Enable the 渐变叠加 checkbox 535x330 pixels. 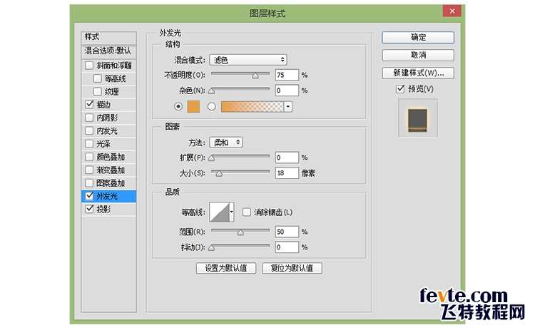pyautogui.click(x=89, y=170)
